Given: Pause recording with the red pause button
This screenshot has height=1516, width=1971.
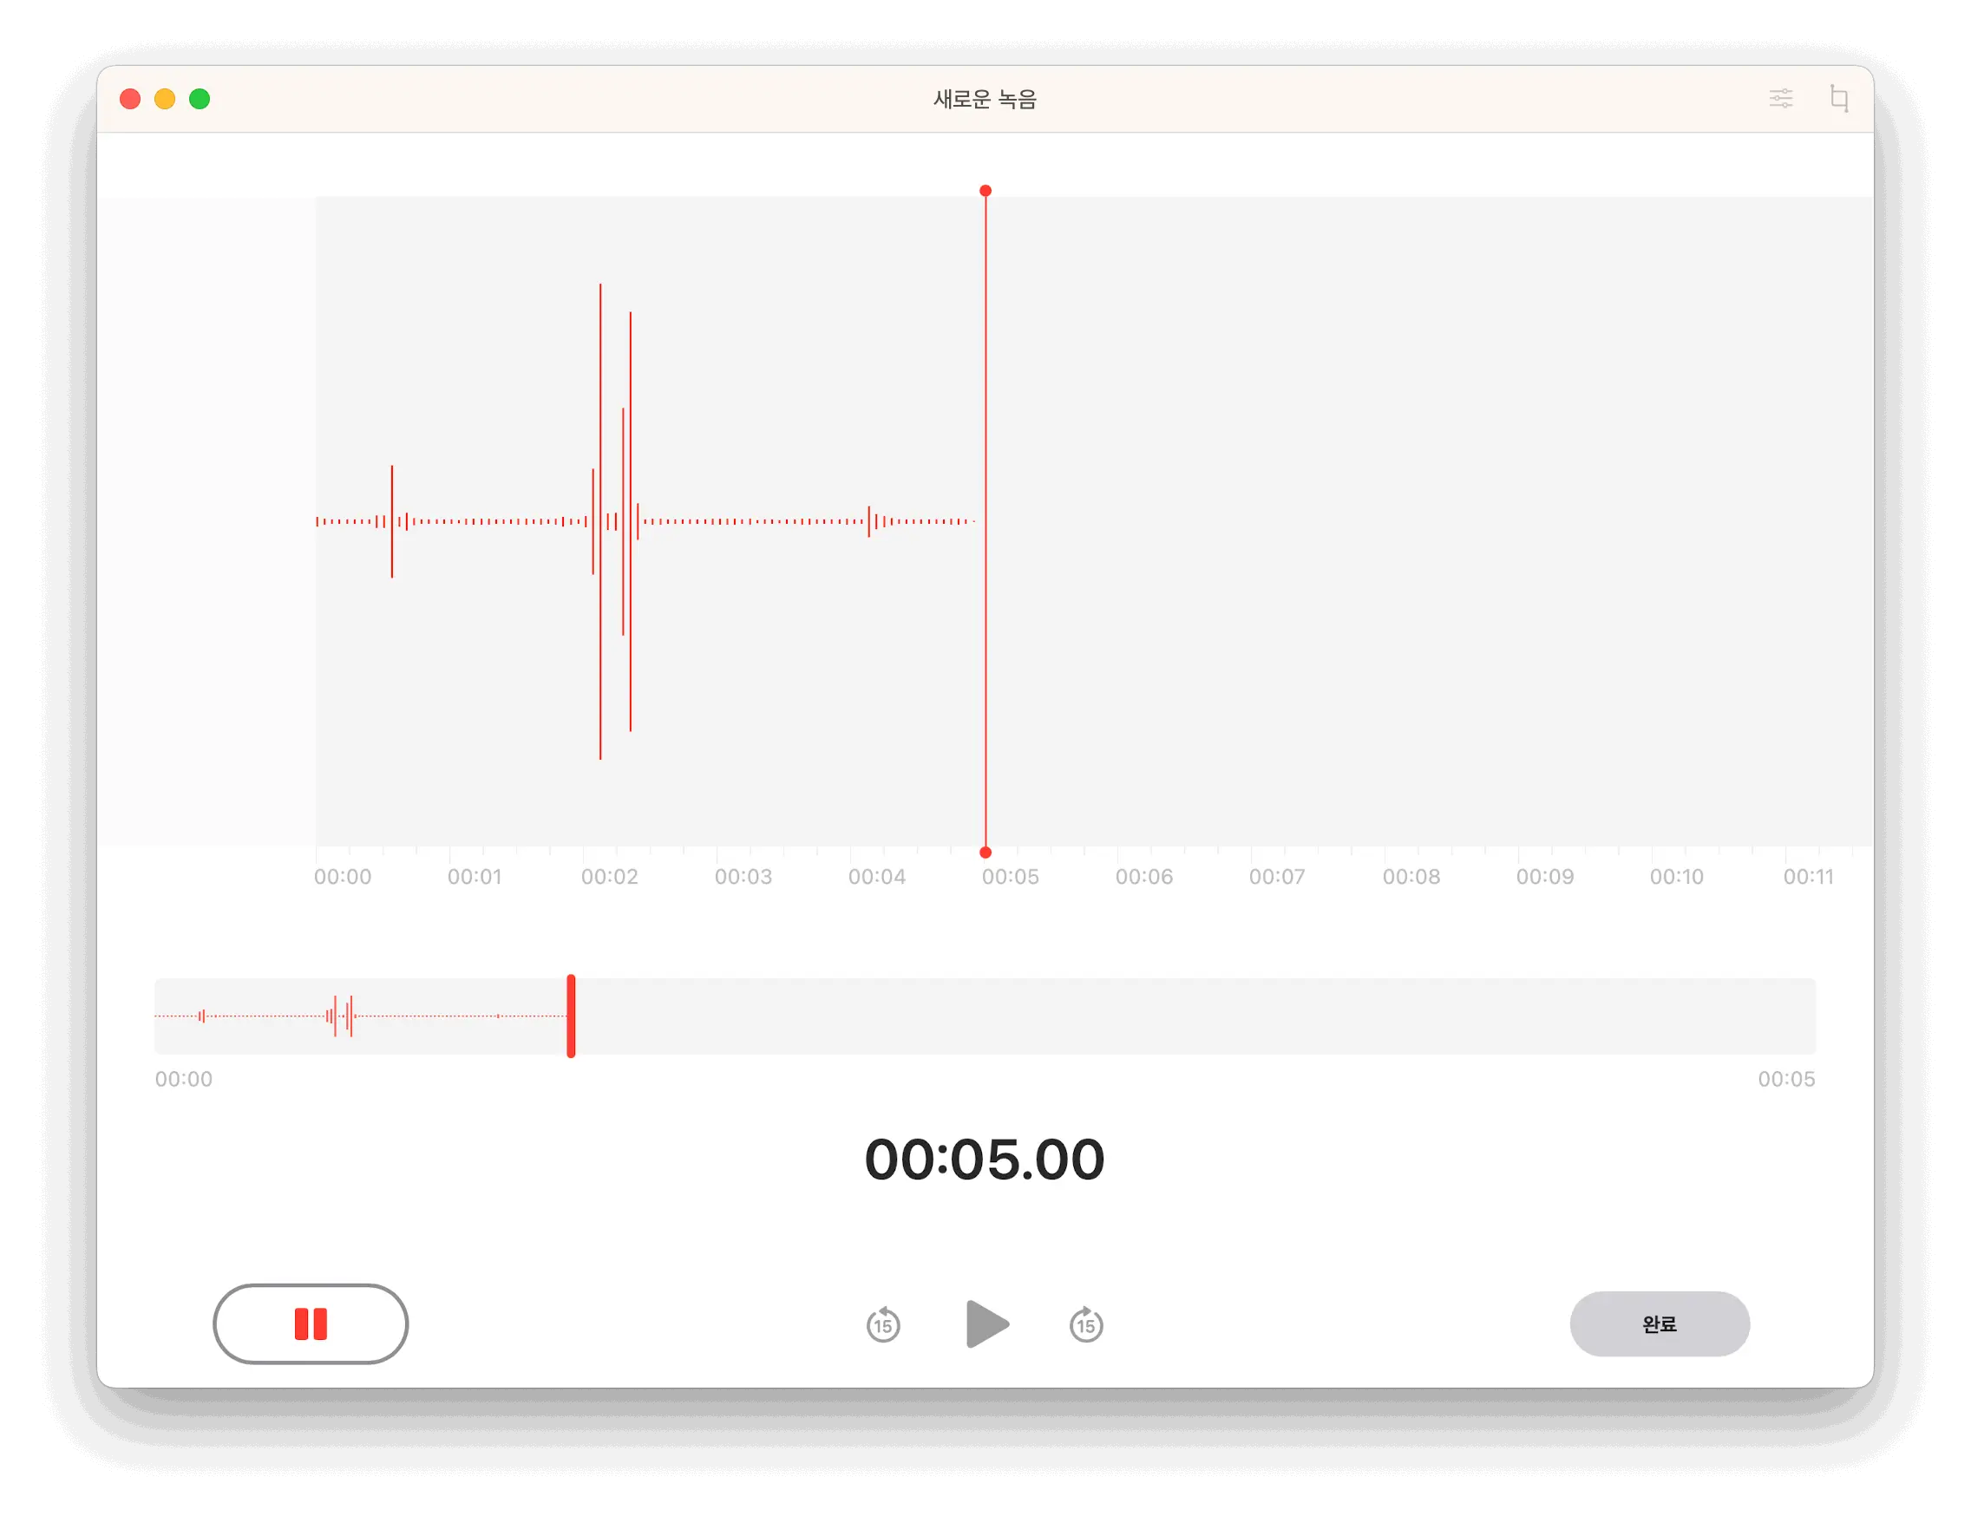Looking at the screenshot, I should click(311, 1323).
